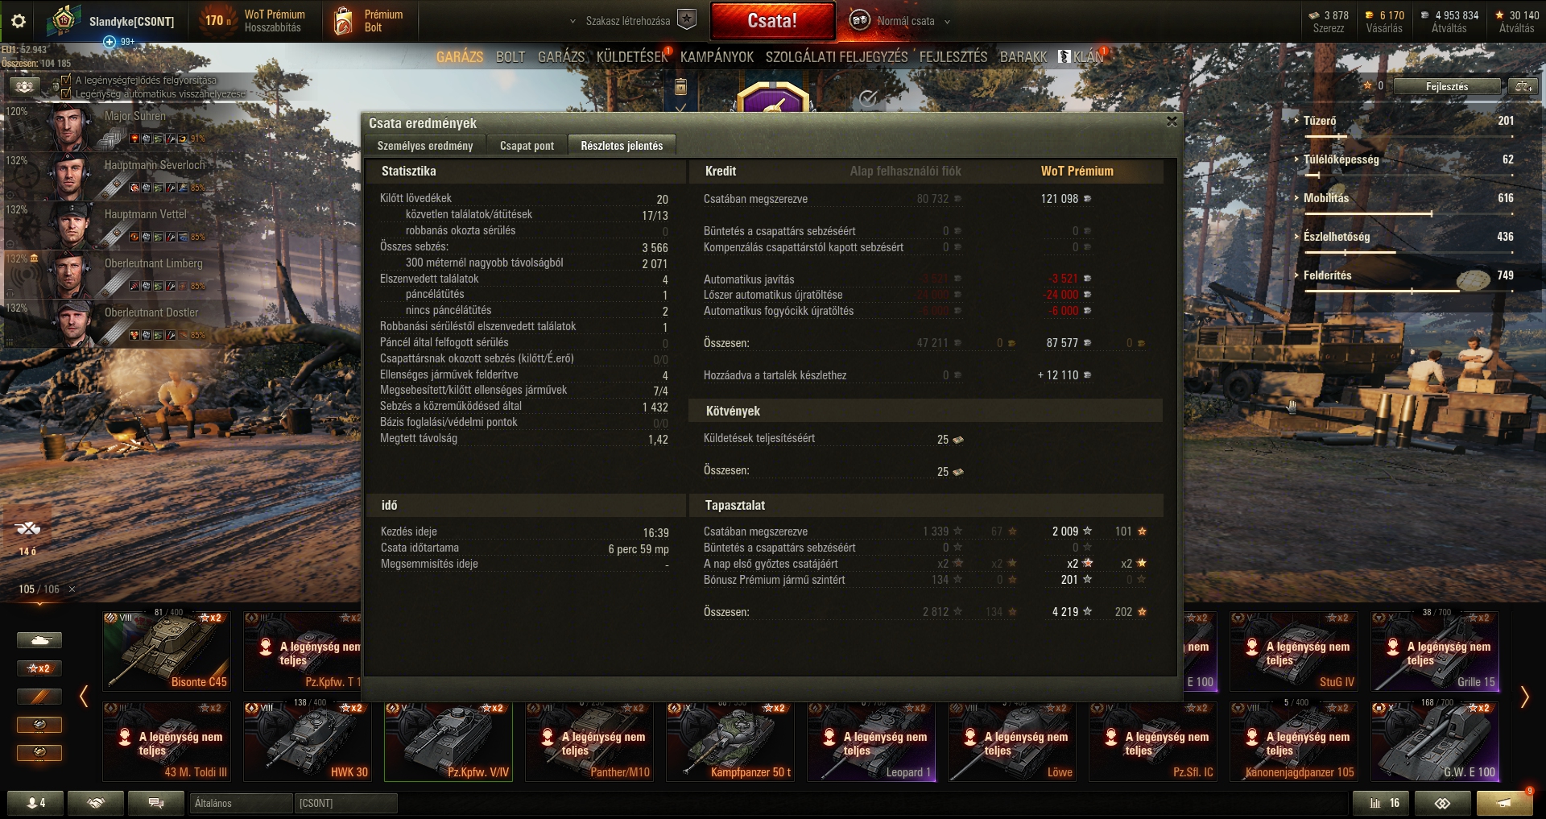This screenshot has width=1546, height=819.
Task: Click the Mobilitás progress bar
Action: click(x=1408, y=213)
